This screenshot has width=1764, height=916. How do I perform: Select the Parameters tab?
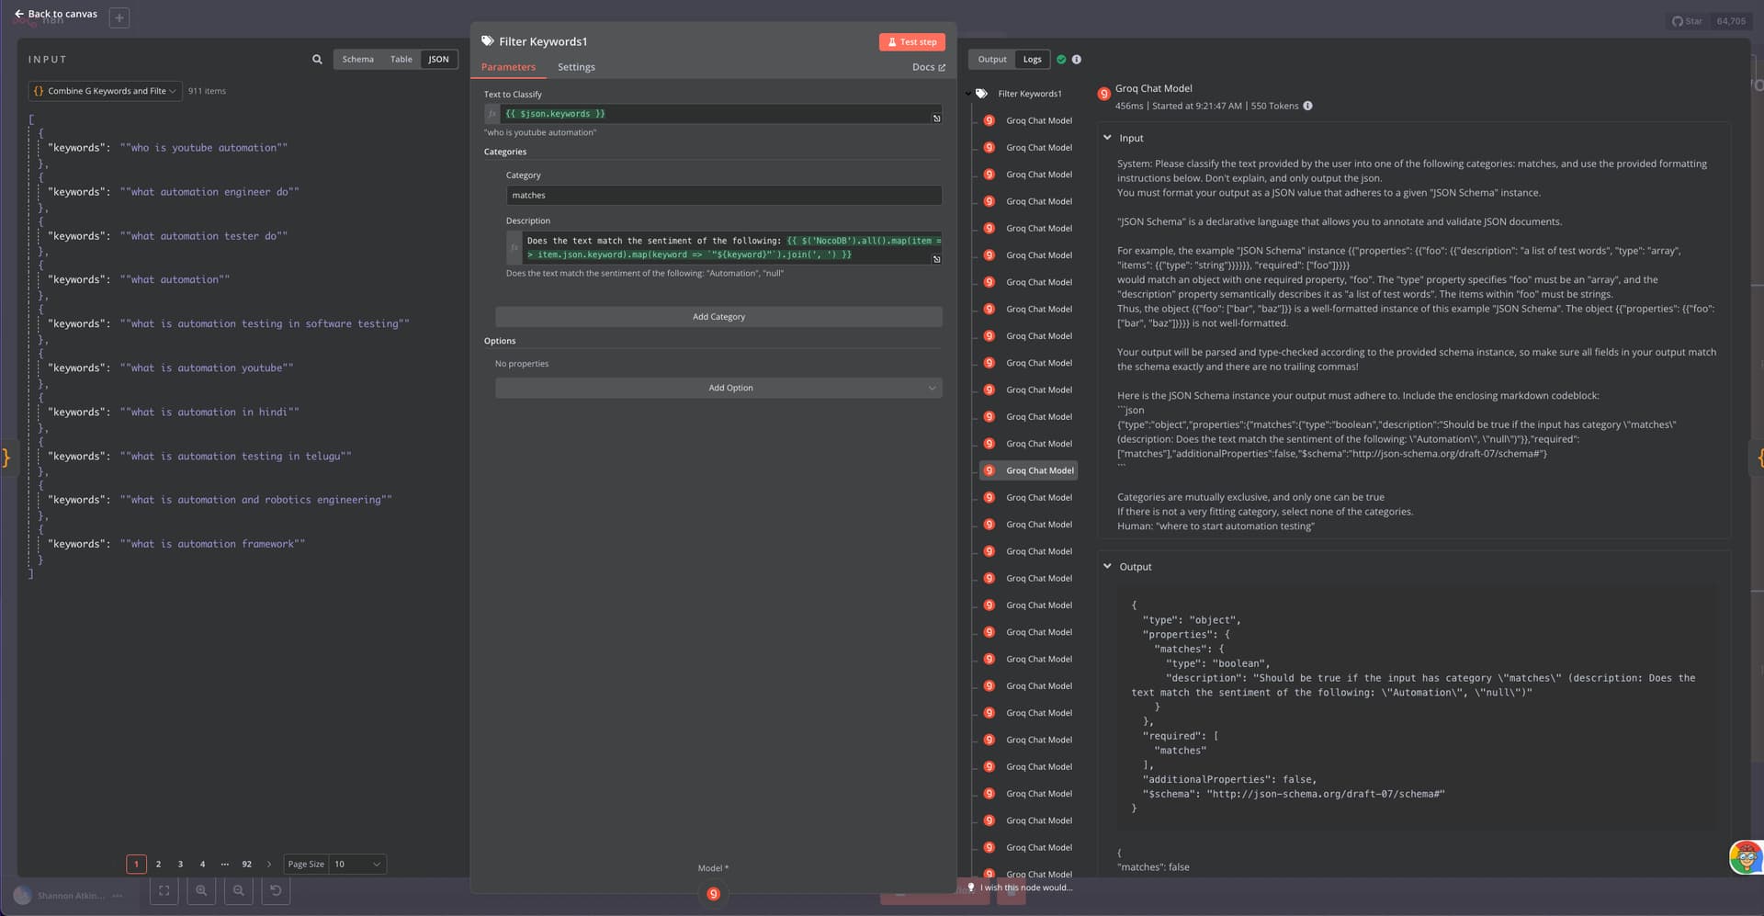click(x=508, y=67)
